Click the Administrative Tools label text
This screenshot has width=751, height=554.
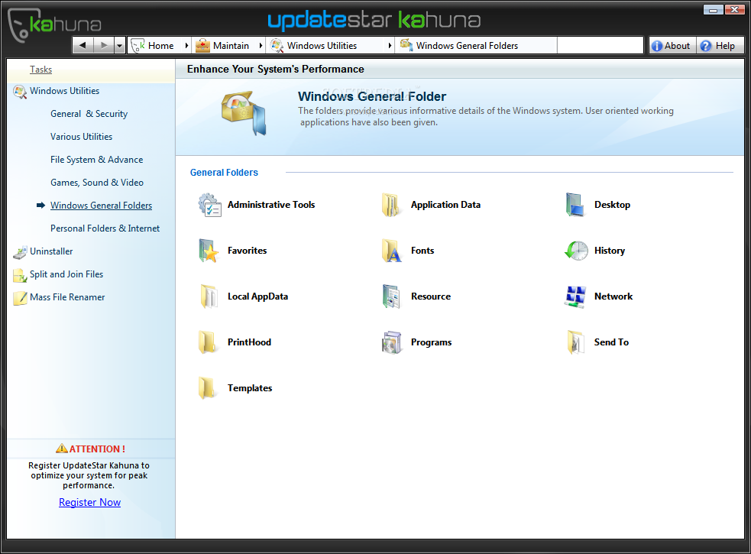tap(271, 205)
